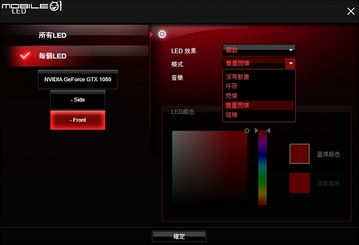
Task: Close the Mobile LED window
Action: point(351,11)
